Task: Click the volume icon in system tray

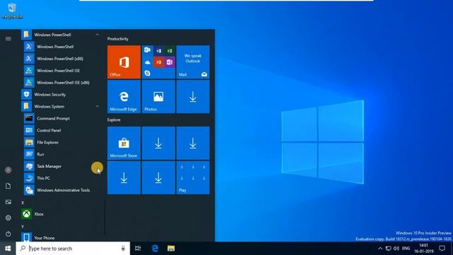Action: tap(396, 249)
